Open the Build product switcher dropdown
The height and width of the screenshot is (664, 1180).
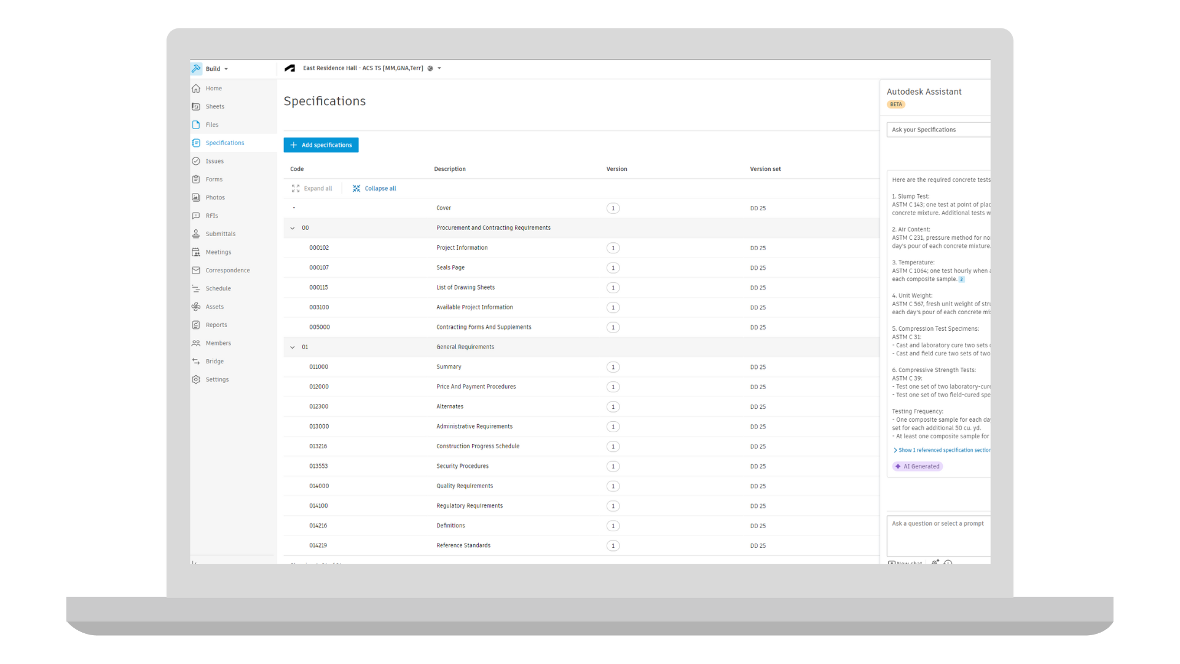click(x=216, y=69)
